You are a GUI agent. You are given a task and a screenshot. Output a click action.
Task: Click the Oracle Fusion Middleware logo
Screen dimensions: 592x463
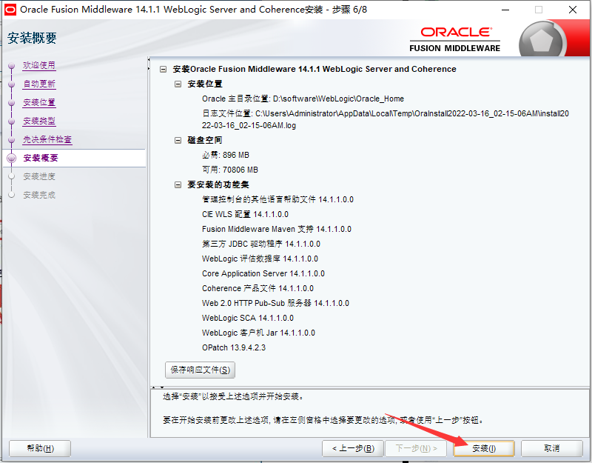(455, 39)
